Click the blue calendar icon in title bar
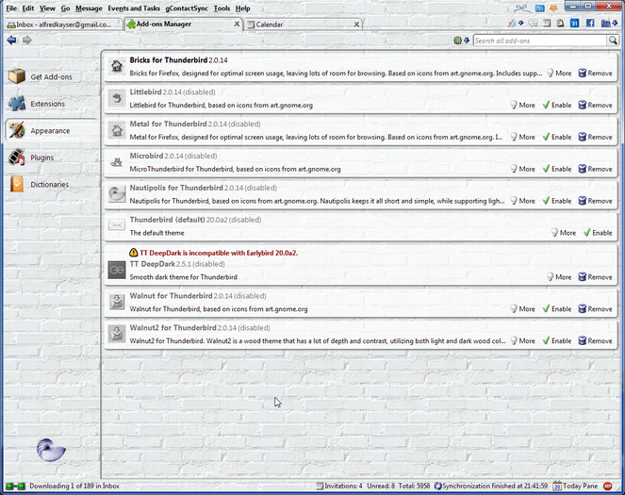Screen dimensions: 625x495 pos(539,8)
